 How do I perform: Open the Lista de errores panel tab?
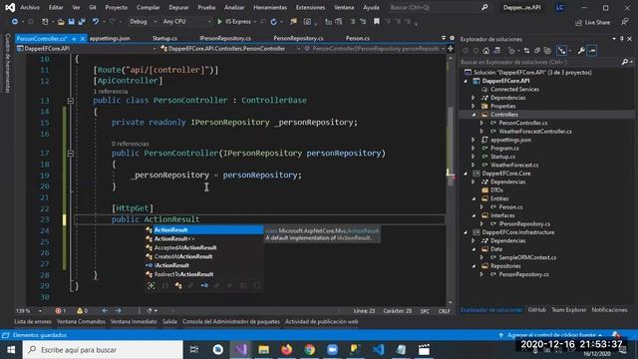[33, 322]
